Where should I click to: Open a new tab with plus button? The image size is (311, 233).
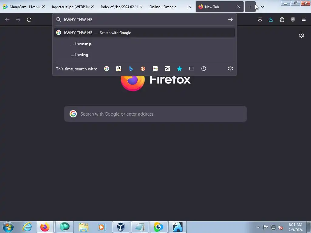coord(250,7)
